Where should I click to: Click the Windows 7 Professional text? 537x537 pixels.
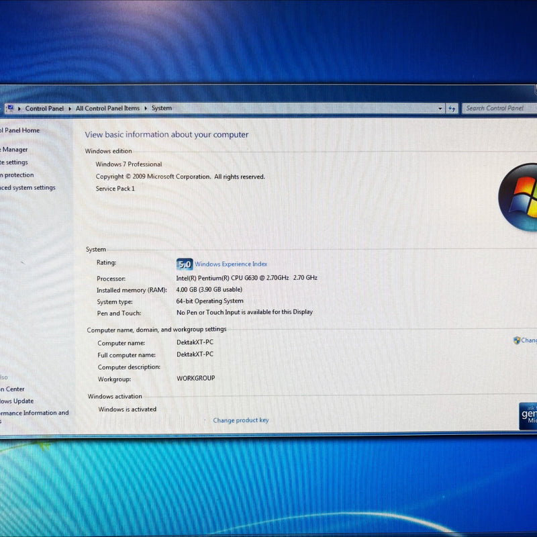click(x=129, y=164)
